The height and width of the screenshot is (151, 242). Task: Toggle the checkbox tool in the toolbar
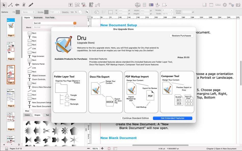point(83,5)
